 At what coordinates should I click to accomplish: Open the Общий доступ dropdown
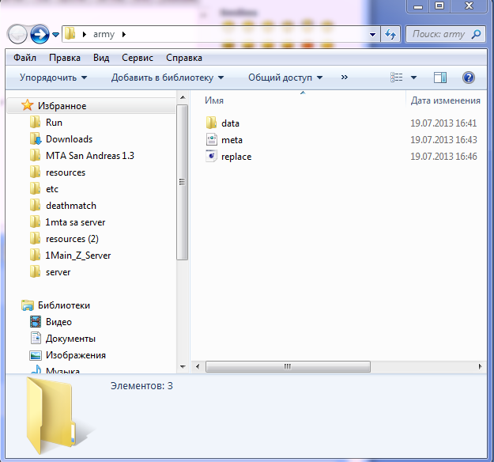pyautogui.click(x=285, y=78)
